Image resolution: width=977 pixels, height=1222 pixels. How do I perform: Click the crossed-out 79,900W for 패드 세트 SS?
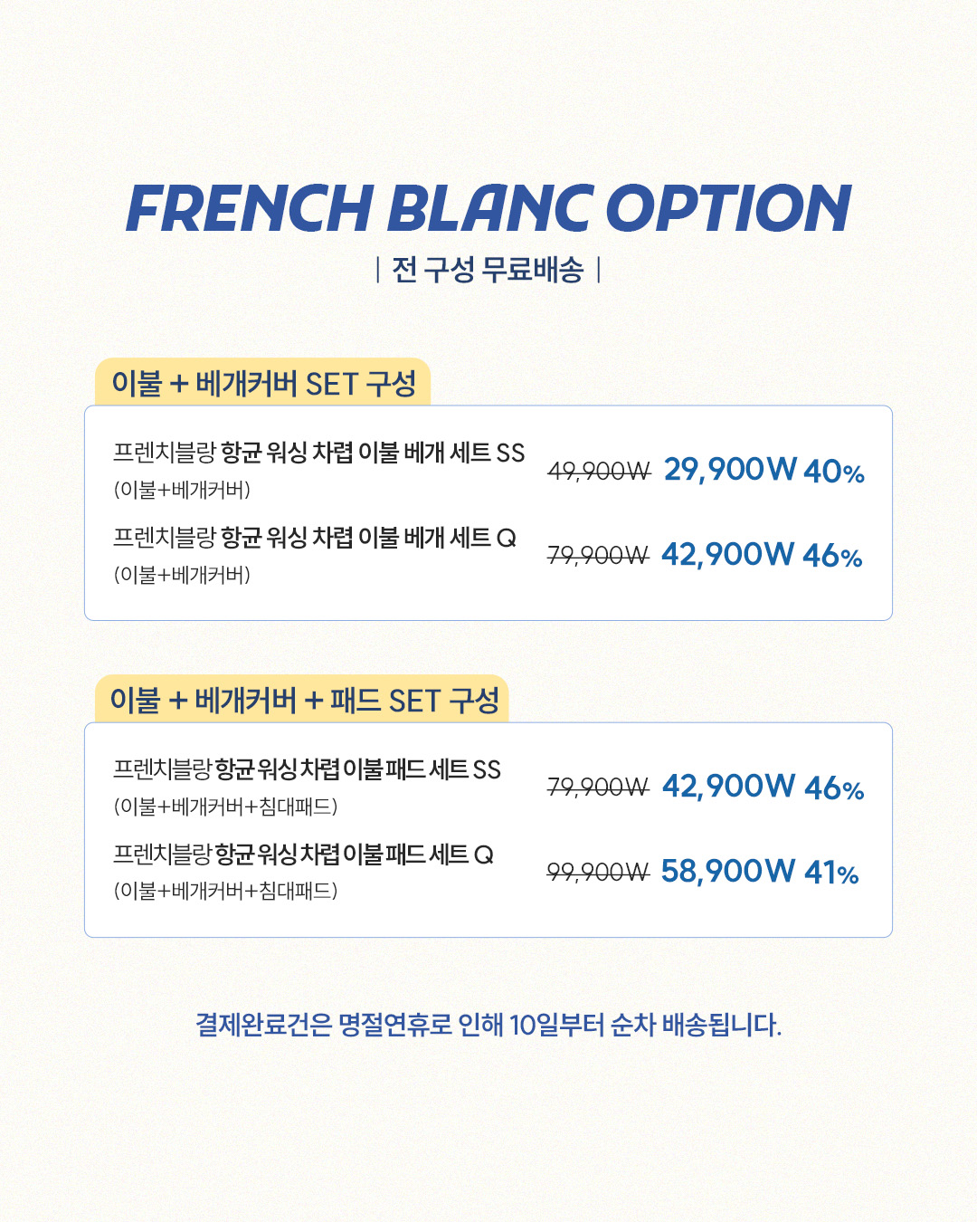click(x=598, y=788)
